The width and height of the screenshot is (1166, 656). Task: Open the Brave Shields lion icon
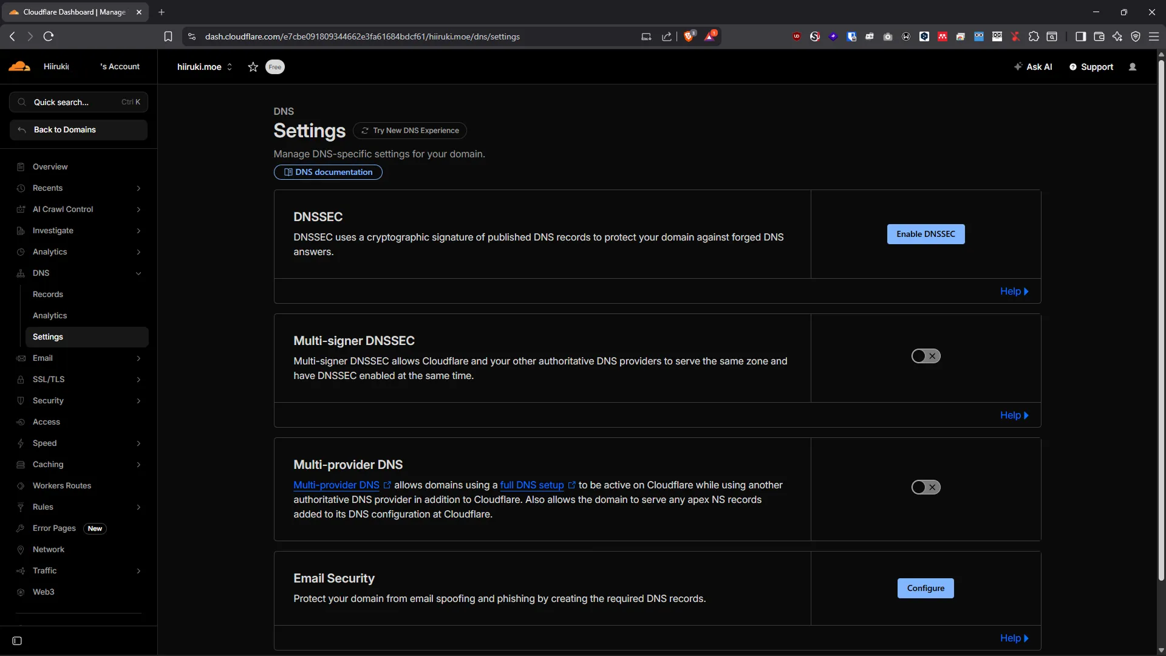coord(689,36)
